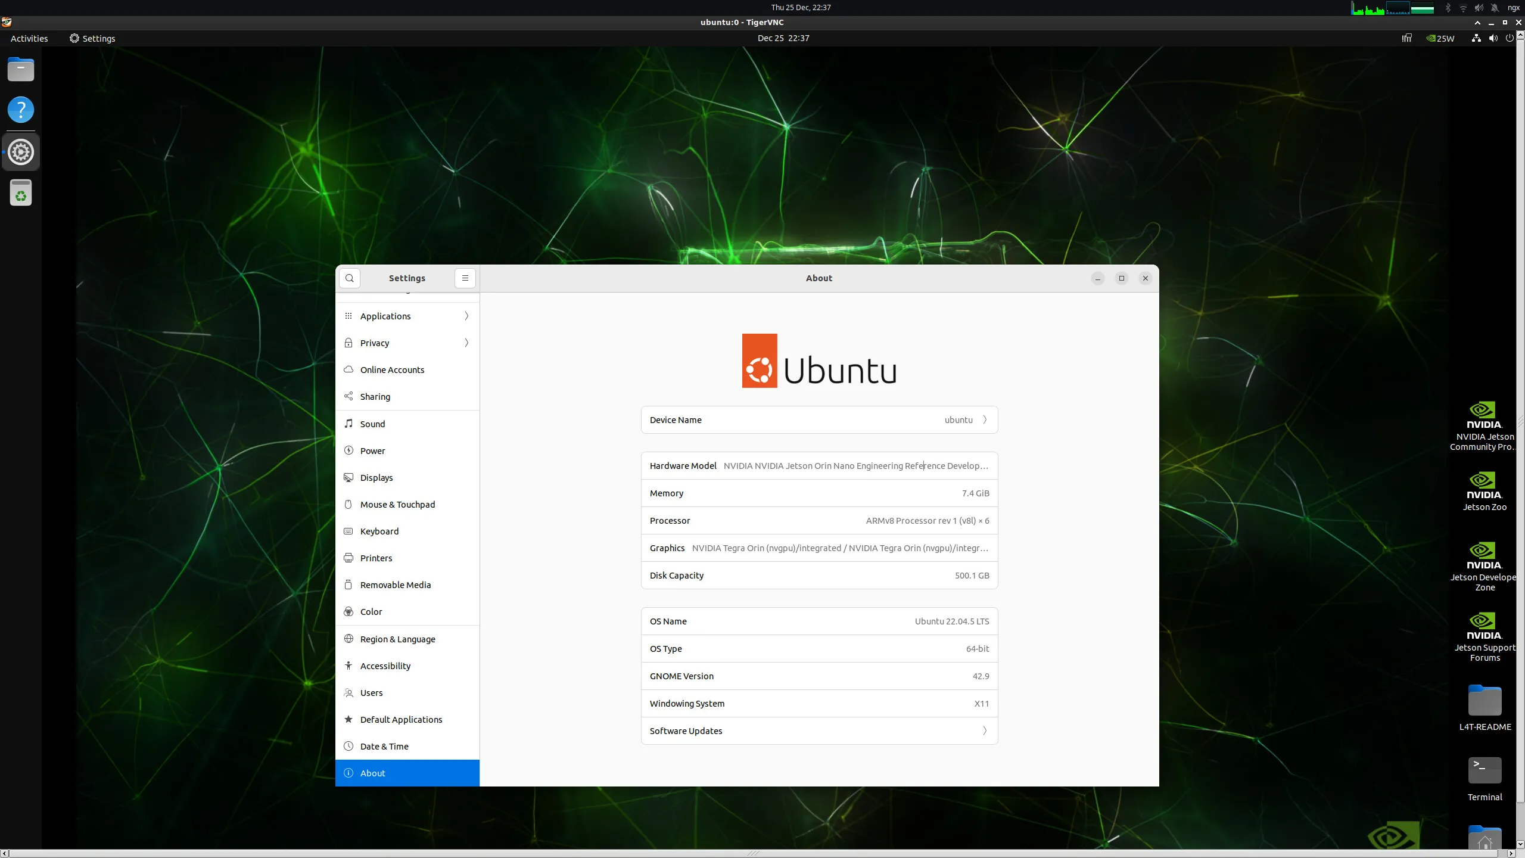
Task: Select Sound in the Settings sidebar
Action: 407,424
